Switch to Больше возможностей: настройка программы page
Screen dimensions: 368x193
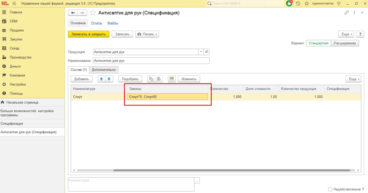point(32,113)
